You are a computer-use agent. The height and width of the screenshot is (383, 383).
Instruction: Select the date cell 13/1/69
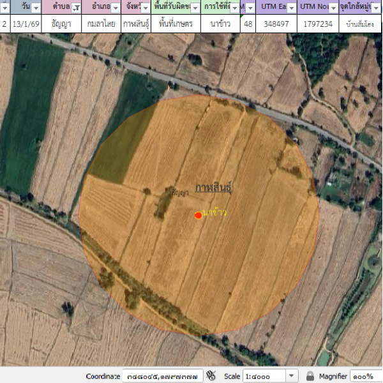[x=26, y=24]
